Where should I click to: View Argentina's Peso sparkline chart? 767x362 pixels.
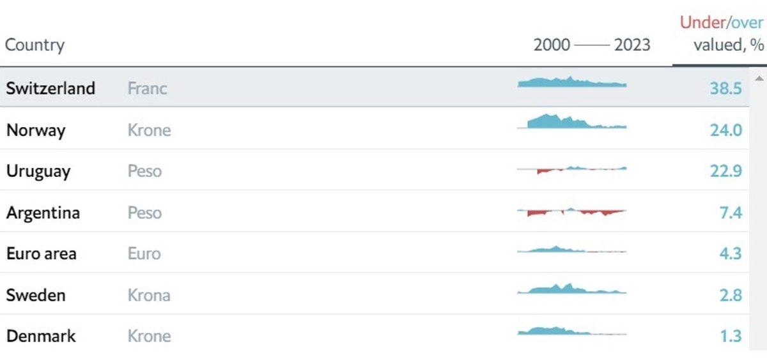(x=572, y=212)
